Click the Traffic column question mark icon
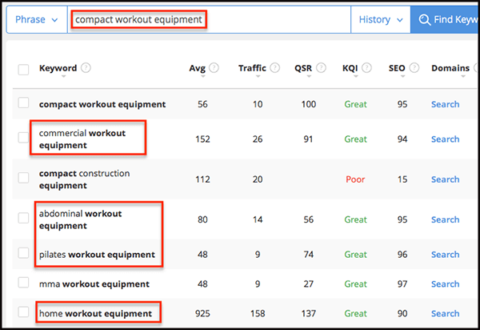 274,68
